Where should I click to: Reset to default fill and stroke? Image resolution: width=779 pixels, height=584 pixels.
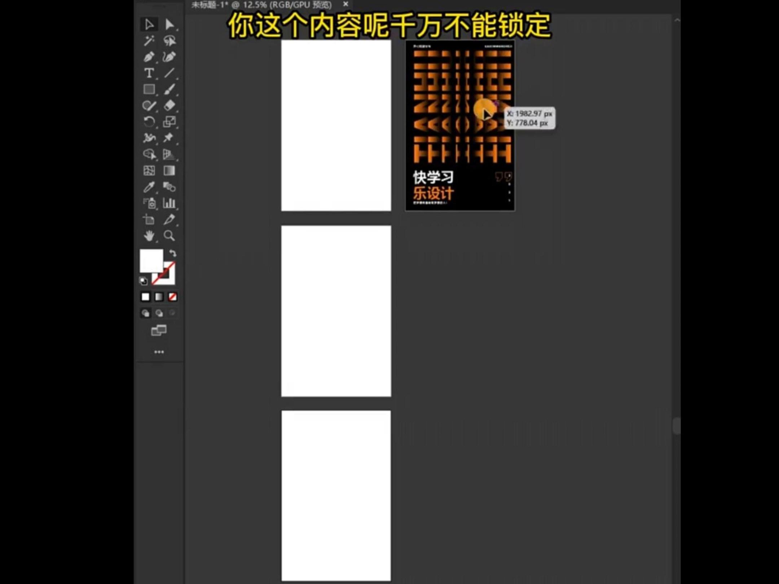(144, 280)
